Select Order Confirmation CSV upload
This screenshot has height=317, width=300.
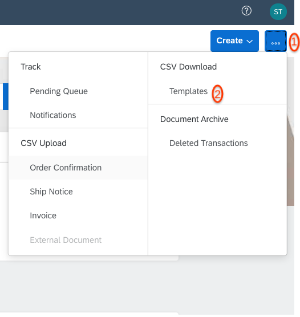point(78,168)
